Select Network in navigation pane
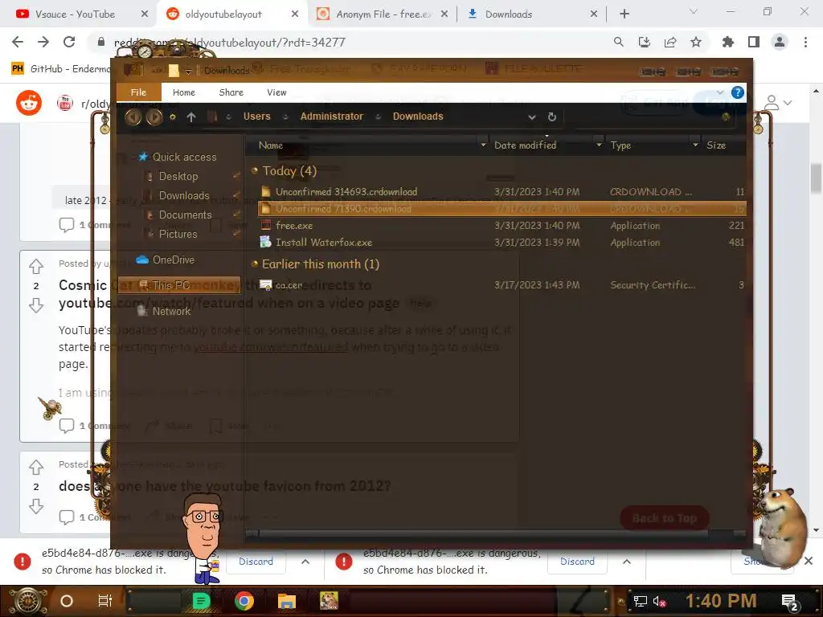 click(171, 311)
